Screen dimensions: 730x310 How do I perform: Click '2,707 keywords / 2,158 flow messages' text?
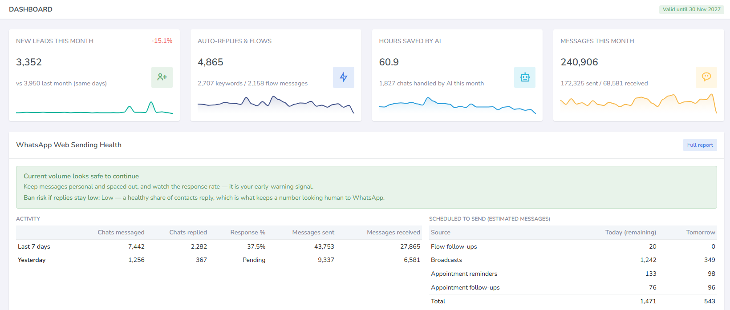[x=253, y=83]
